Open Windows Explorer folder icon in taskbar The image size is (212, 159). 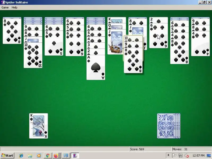pyautogui.click(x=30, y=156)
